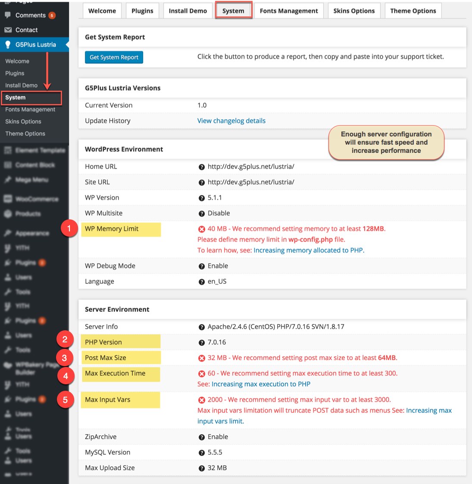Image resolution: width=472 pixels, height=484 pixels.
Task: Click the Server Environment section heading
Action: coord(117,309)
